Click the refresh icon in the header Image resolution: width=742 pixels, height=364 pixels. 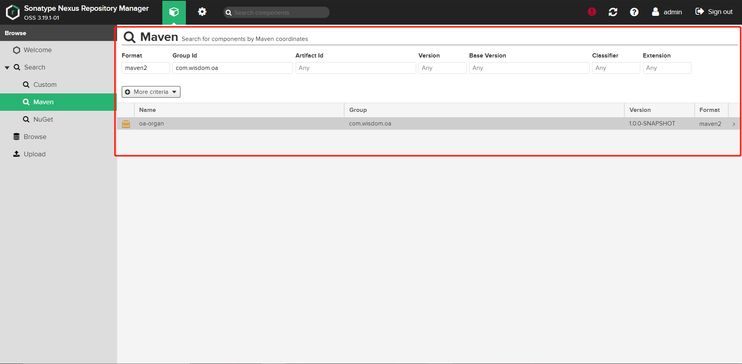pos(613,12)
